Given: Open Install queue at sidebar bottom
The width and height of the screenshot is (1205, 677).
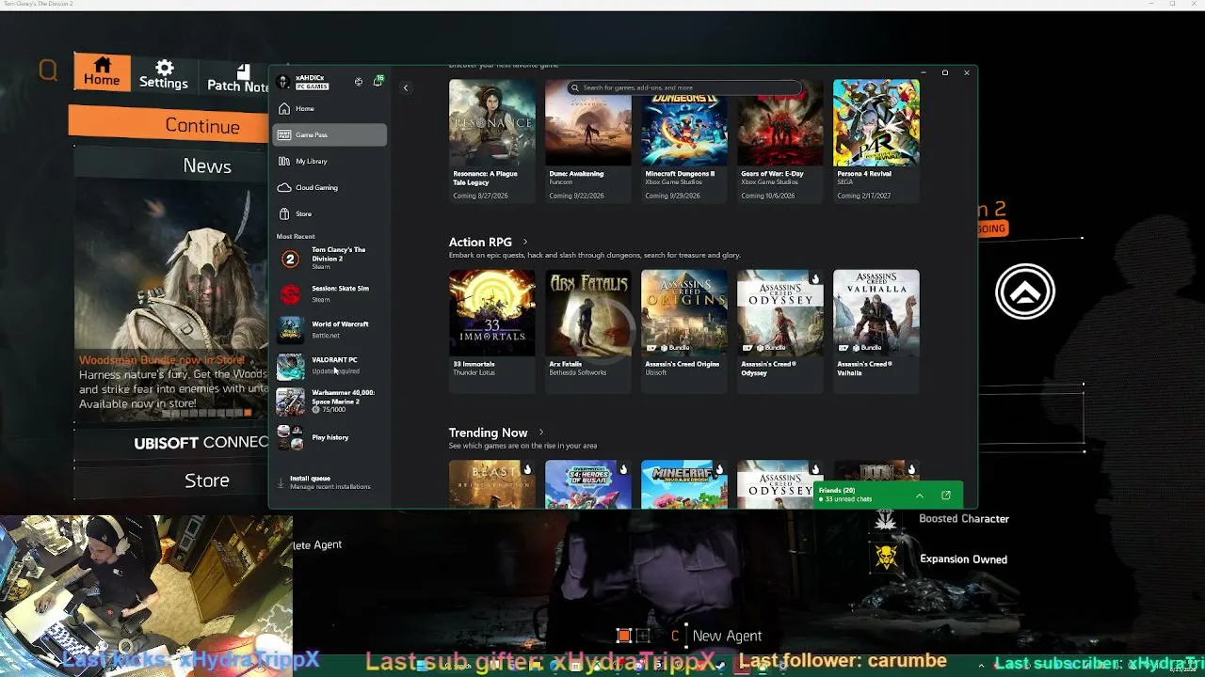Looking at the screenshot, I should click(x=329, y=482).
